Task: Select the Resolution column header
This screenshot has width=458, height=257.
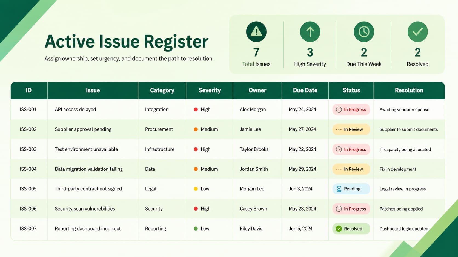Action: coord(409,90)
